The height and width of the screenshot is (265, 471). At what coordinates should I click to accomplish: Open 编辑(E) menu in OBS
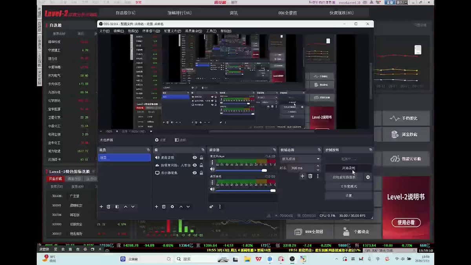click(119, 31)
